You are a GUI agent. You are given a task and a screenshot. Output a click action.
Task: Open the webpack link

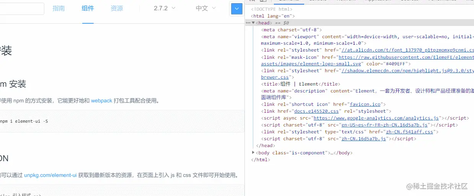tap(101, 101)
